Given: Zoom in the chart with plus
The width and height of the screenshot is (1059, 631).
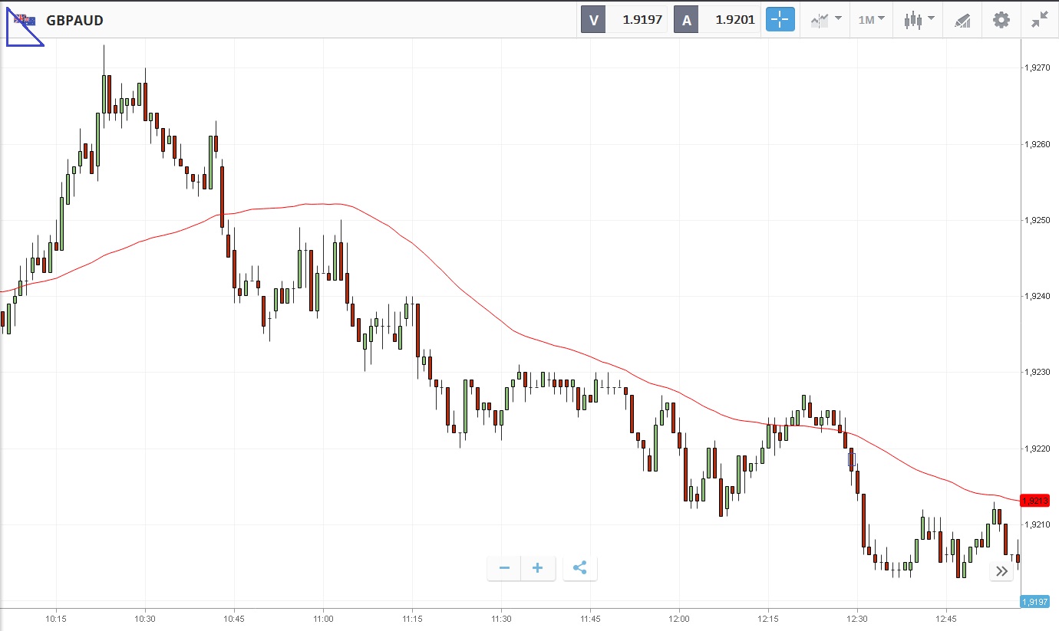Looking at the screenshot, I should pos(538,568).
